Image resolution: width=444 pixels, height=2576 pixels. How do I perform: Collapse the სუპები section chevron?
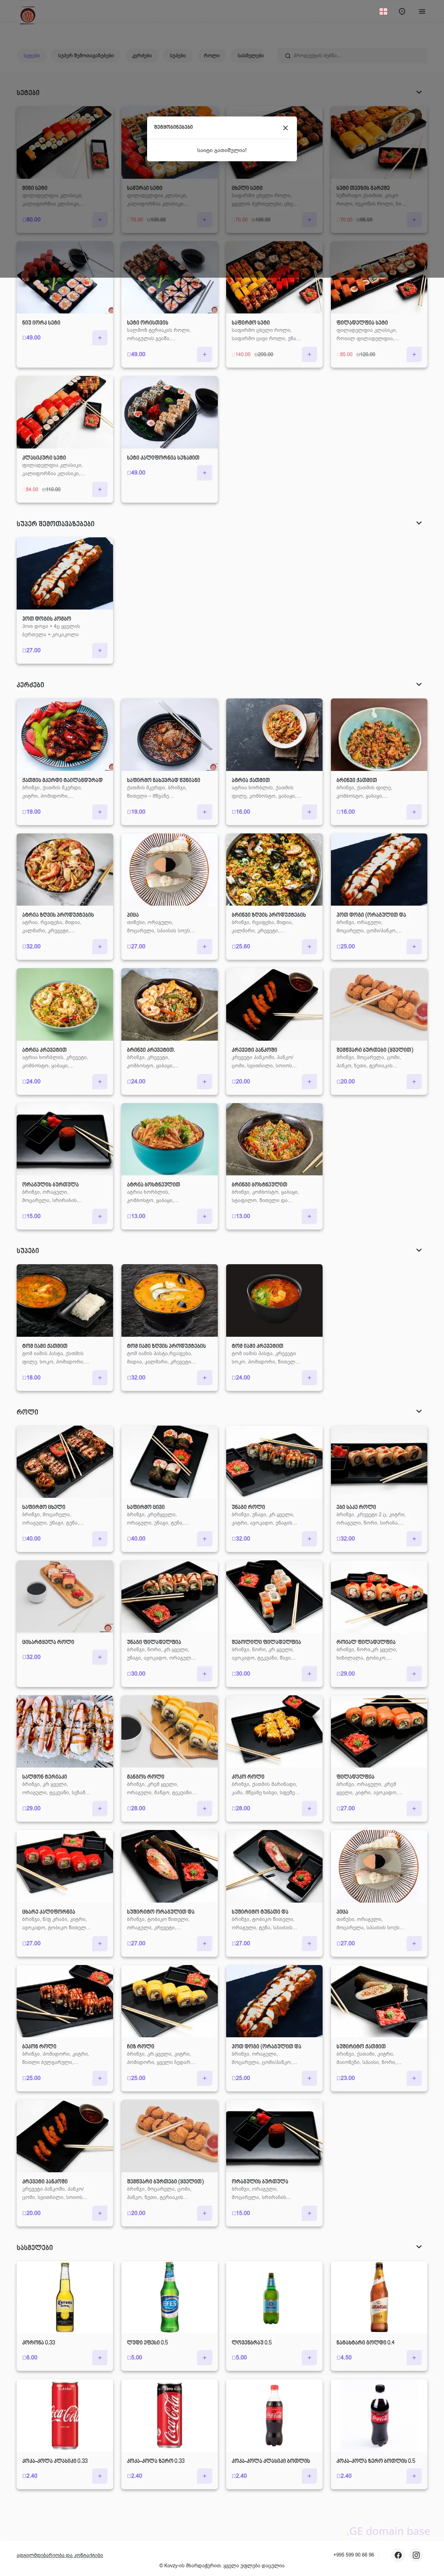click(419, 1250)
